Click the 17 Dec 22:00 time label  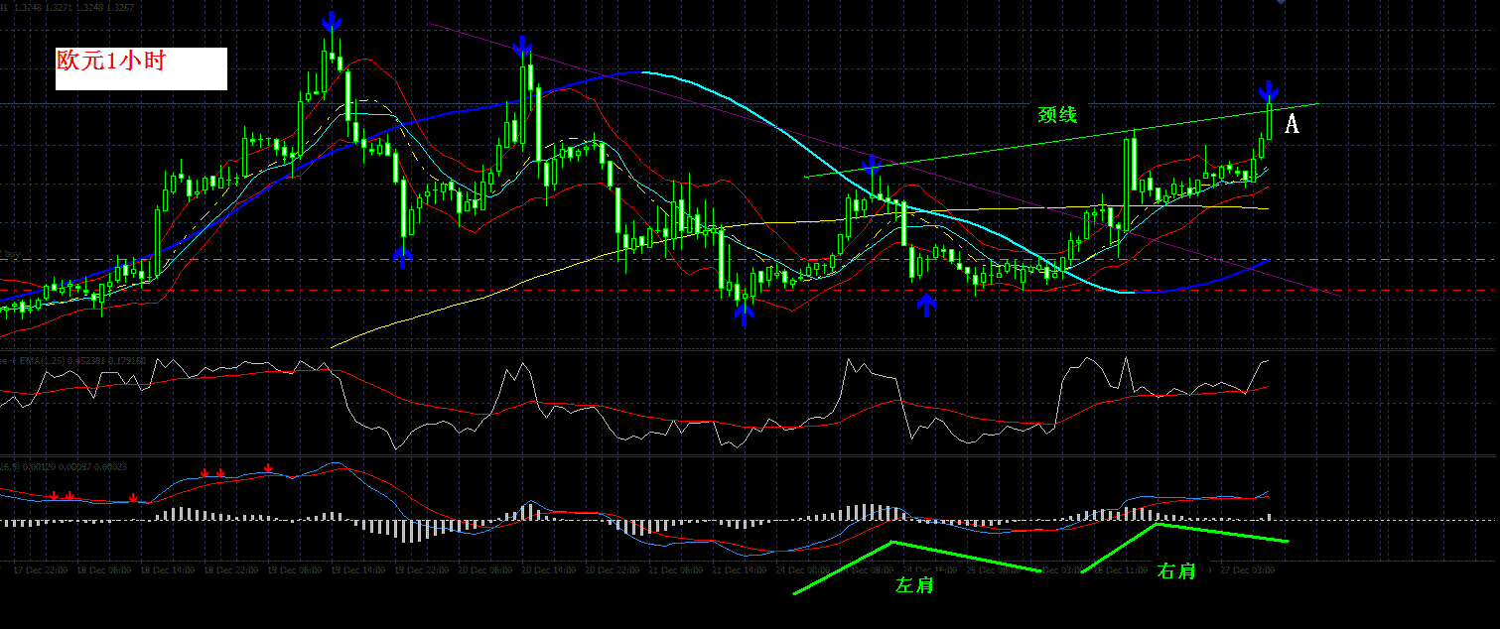[41, 570]
